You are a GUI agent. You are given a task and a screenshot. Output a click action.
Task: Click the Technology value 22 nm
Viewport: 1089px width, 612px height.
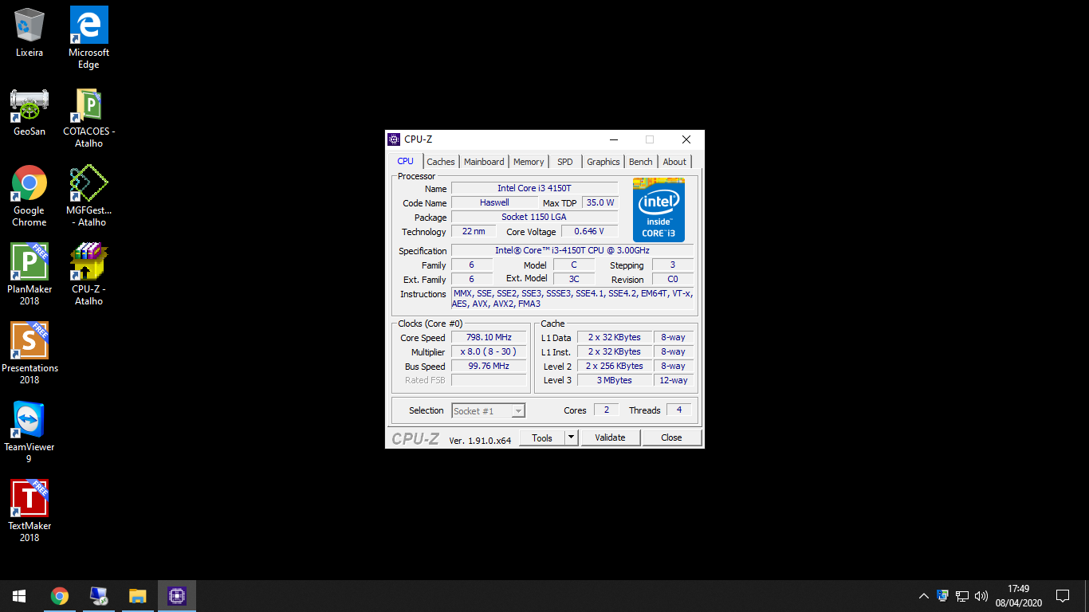[474, 231]
